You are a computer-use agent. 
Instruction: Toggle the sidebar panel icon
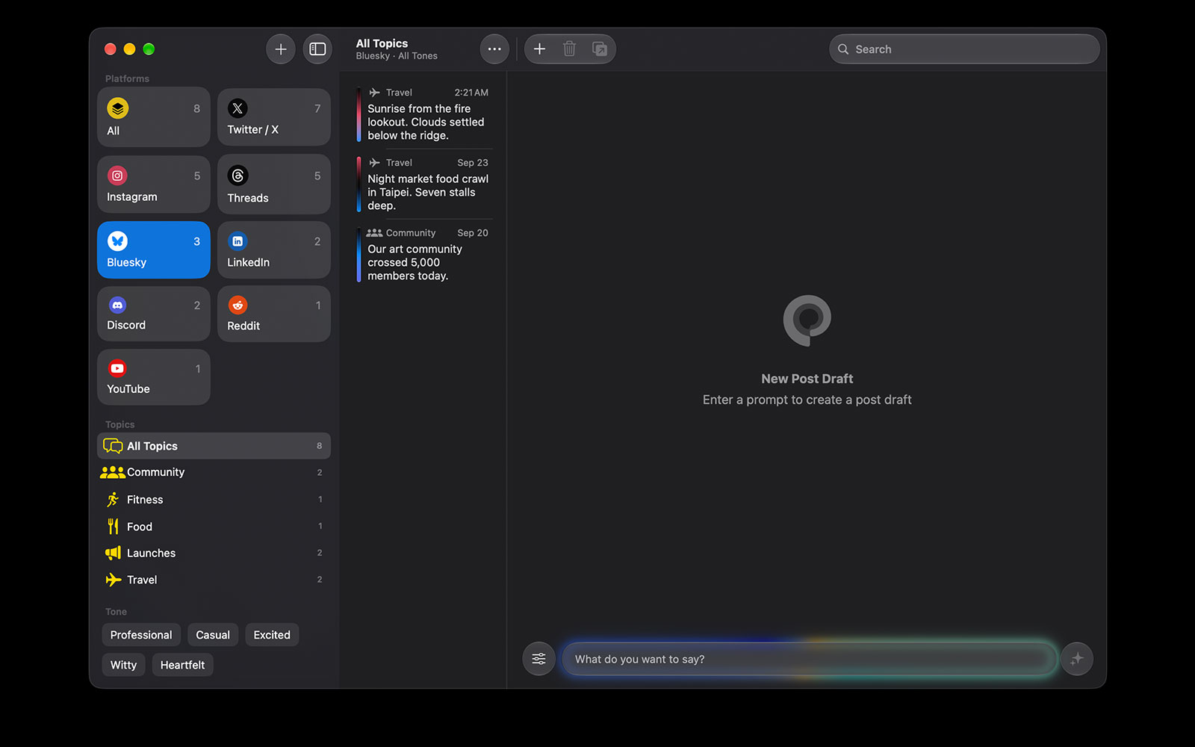tap(317, 49)
